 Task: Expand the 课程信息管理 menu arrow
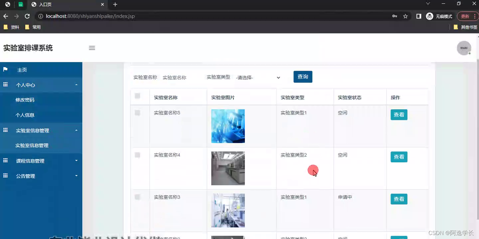point(76,161)
